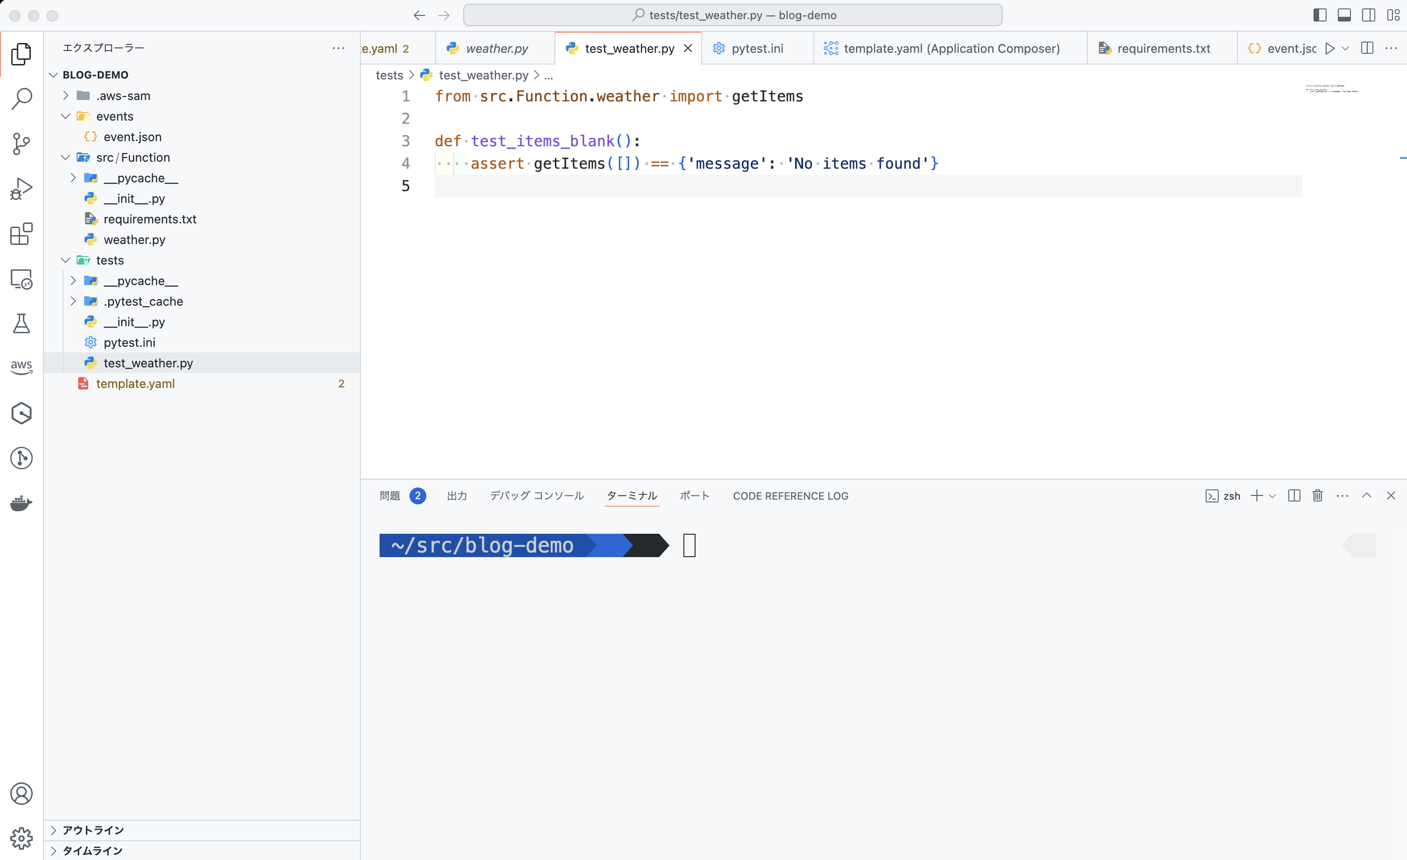Expand the .aws-sam folder
Viewport: 1407px width, 860px height.
[65, 95]
